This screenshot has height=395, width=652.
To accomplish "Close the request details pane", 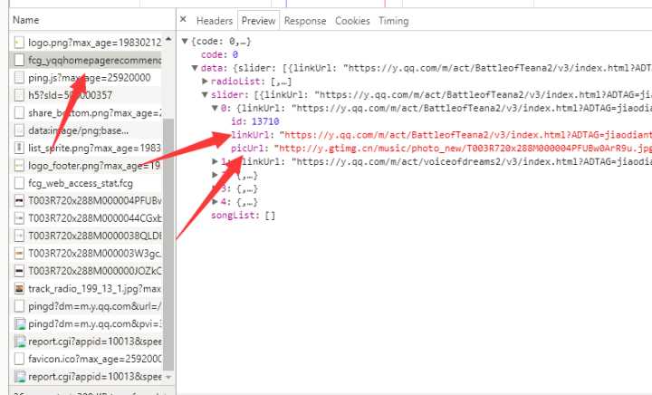I will click(x=183, y=19).
